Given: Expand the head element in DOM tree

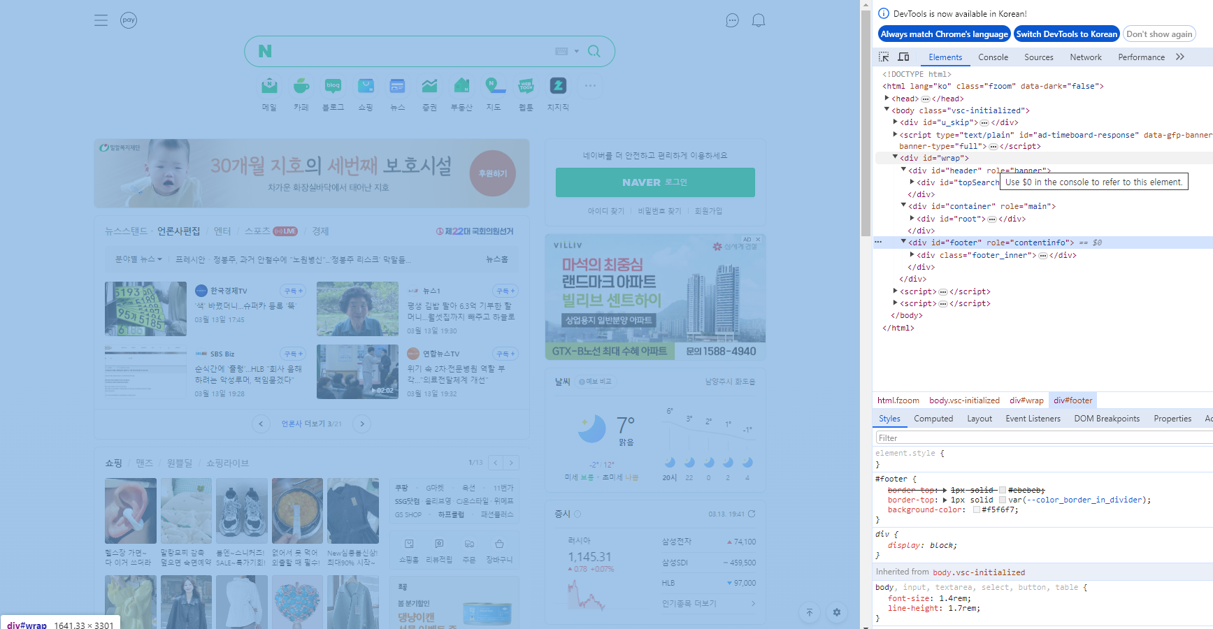Looking at the screenshot, I should (x=887, y=98).
